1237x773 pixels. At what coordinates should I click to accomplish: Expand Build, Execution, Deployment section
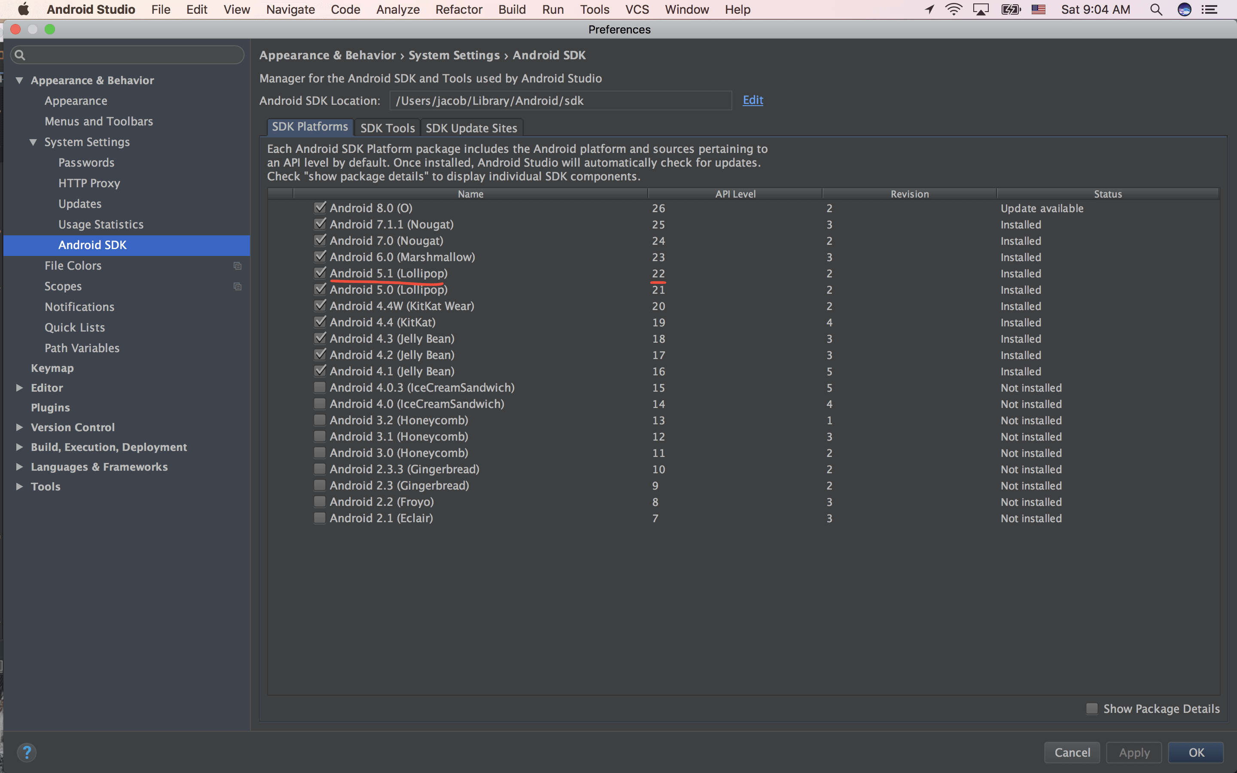pos(19,447)
